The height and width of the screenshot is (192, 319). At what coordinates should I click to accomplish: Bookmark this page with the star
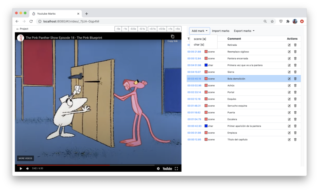[272, 21]
